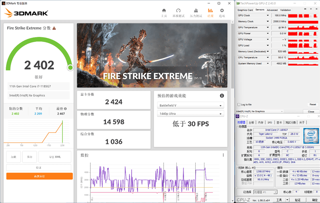Click the graphics score value 2 424
Screen dimensions: 320x203
point(114,102)
